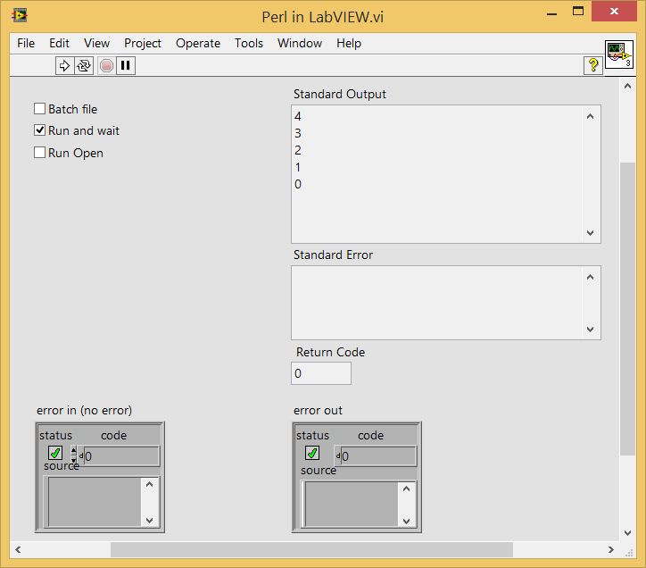Click the 'error out' label

coord(318,411)
